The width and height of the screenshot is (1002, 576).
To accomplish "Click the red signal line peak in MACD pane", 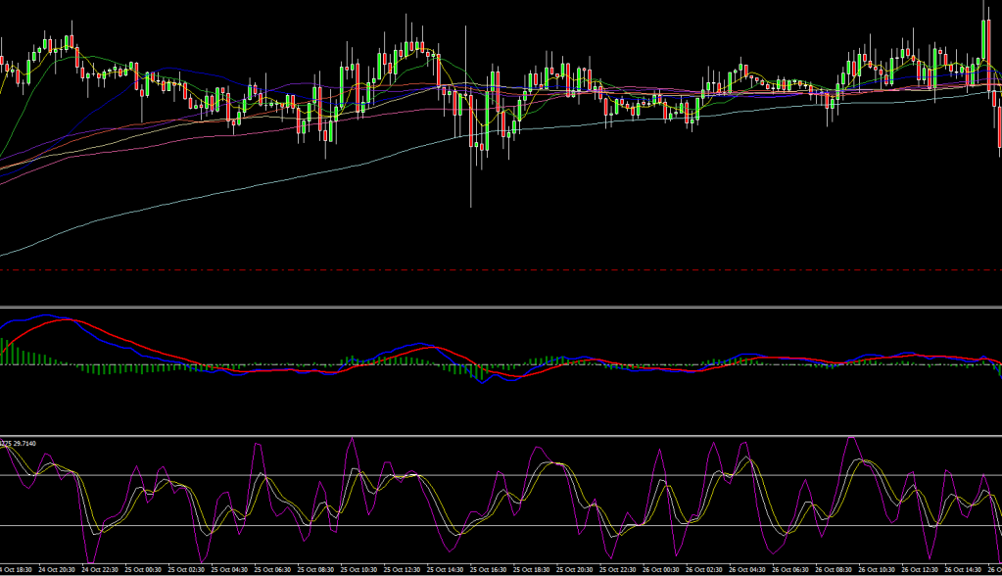I will (67, 319).
